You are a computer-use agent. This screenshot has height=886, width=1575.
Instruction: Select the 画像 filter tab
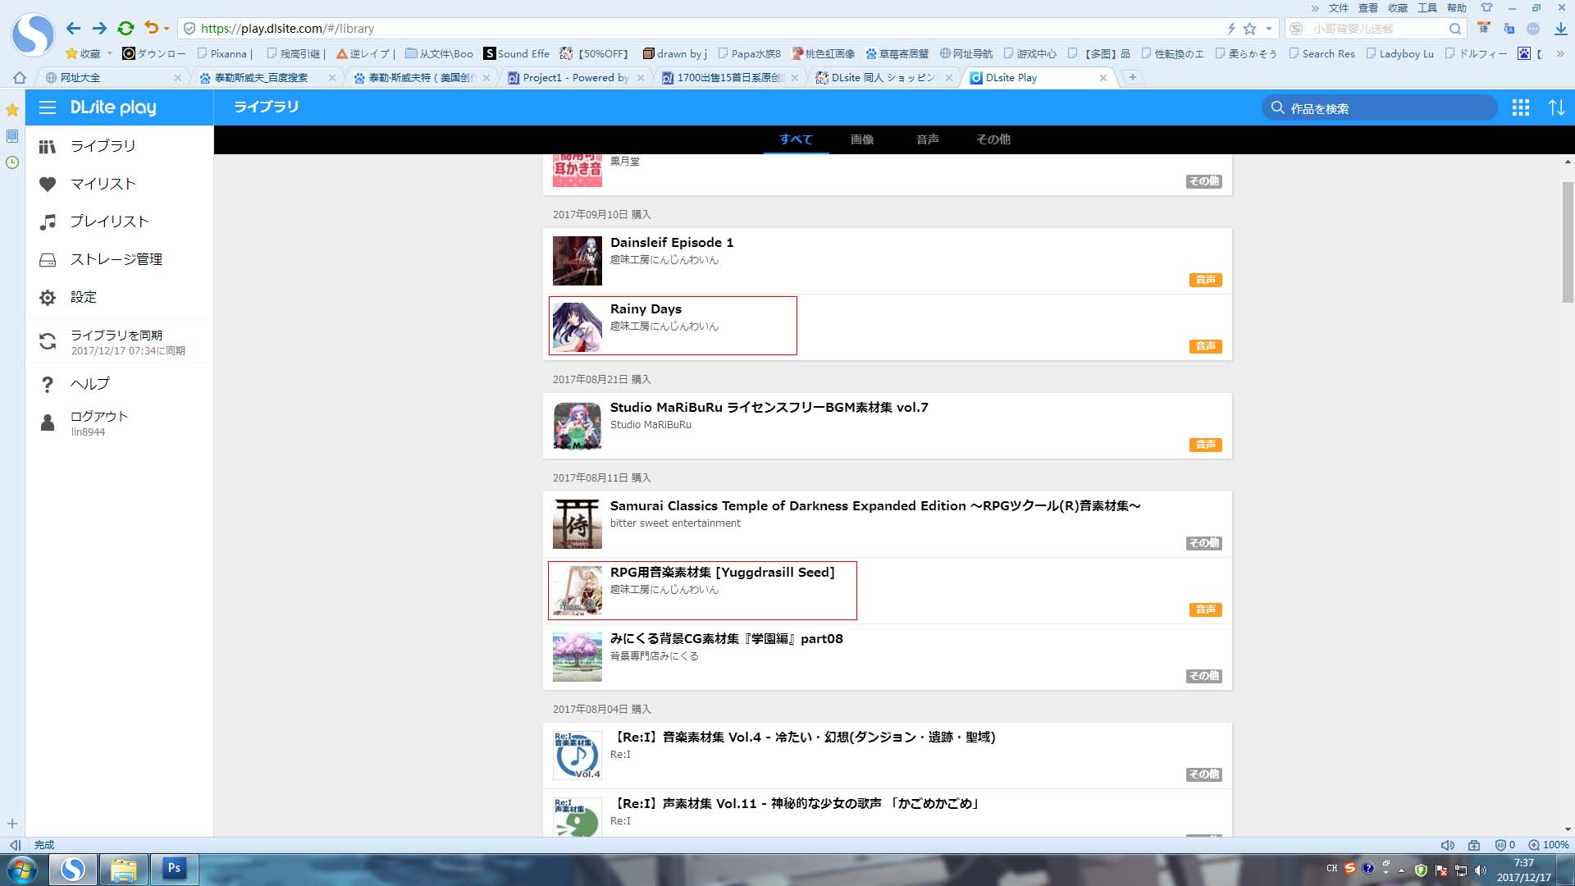[x=861, y=139]
